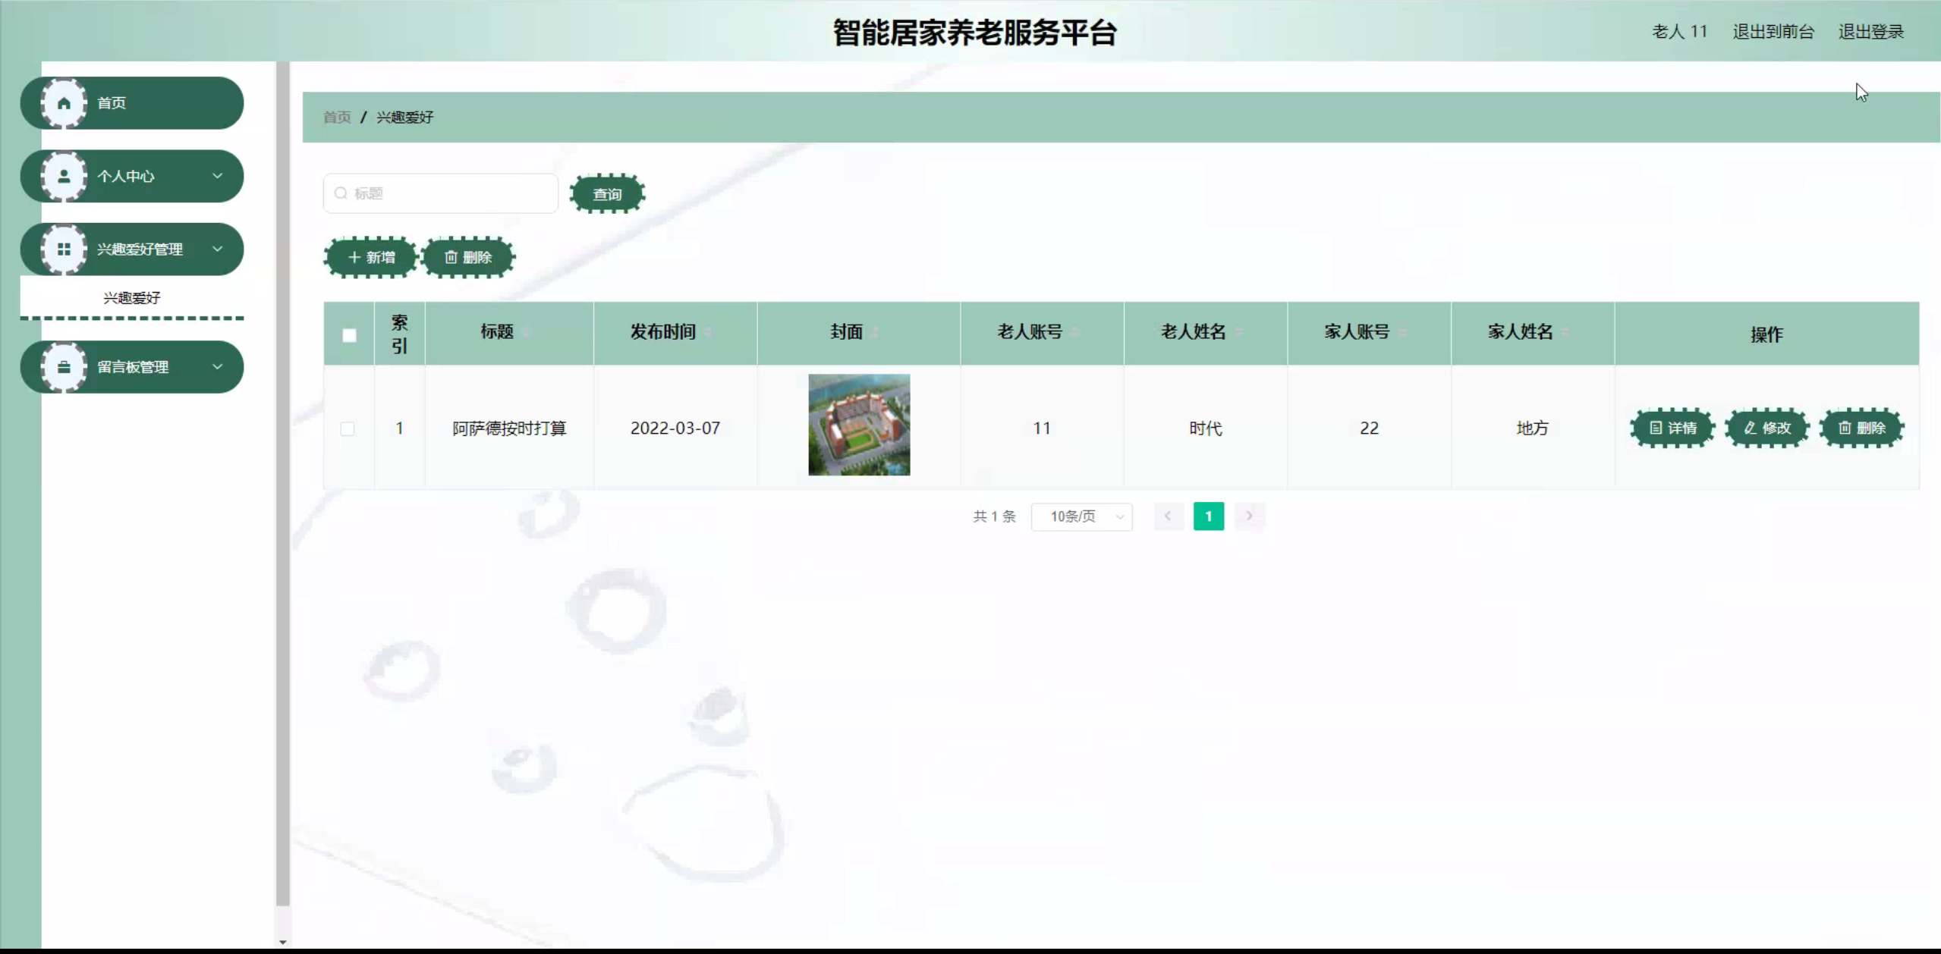The image size is (1941, 954).
Task: Collapse the 兴趣爱好管理 chevron
Action: pos(218,249)
